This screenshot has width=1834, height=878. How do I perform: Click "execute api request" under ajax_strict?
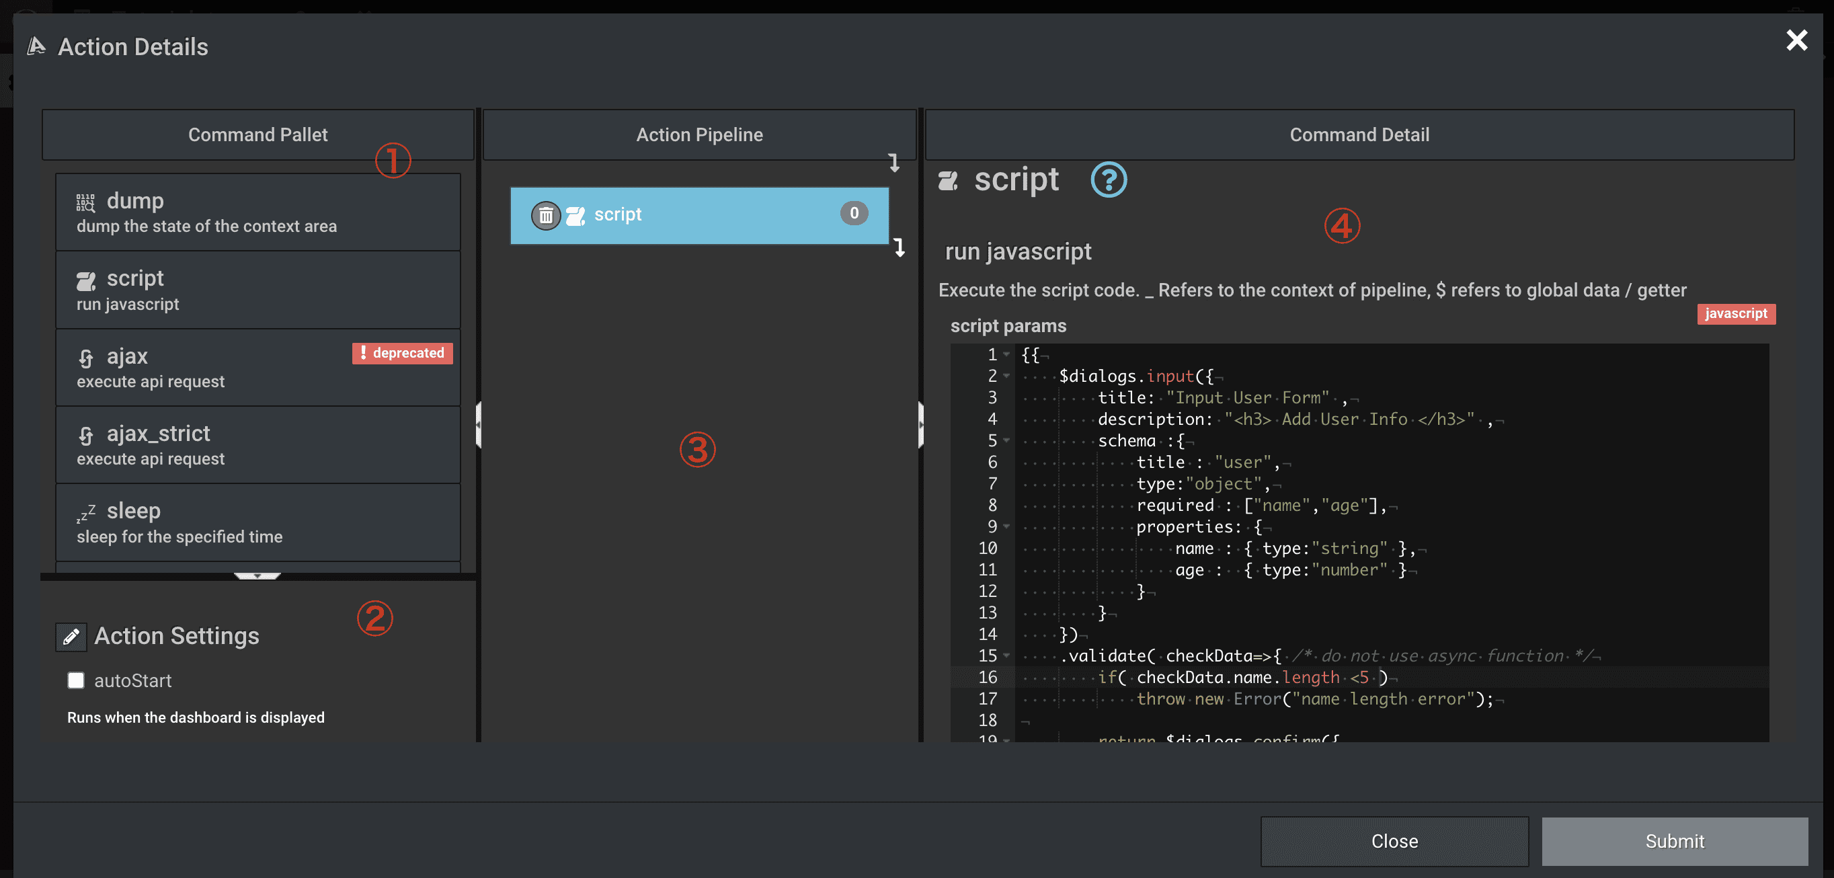pyautogui.click(x=150, y=459)
